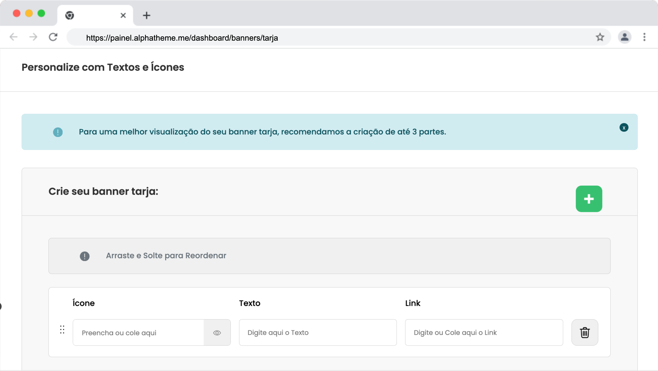Image resolution: width=658 pixels, height=371 pixels.
Task: Delete the banner row with trash icon
Action: [x=584, y=333]
